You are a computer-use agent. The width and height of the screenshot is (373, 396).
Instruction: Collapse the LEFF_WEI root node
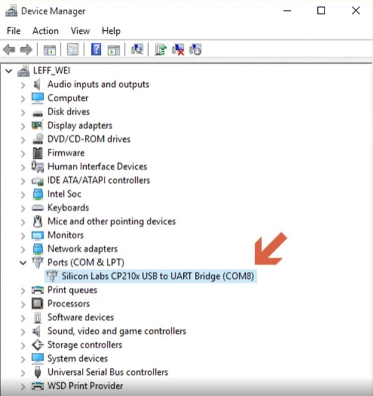tap(9, 71)
